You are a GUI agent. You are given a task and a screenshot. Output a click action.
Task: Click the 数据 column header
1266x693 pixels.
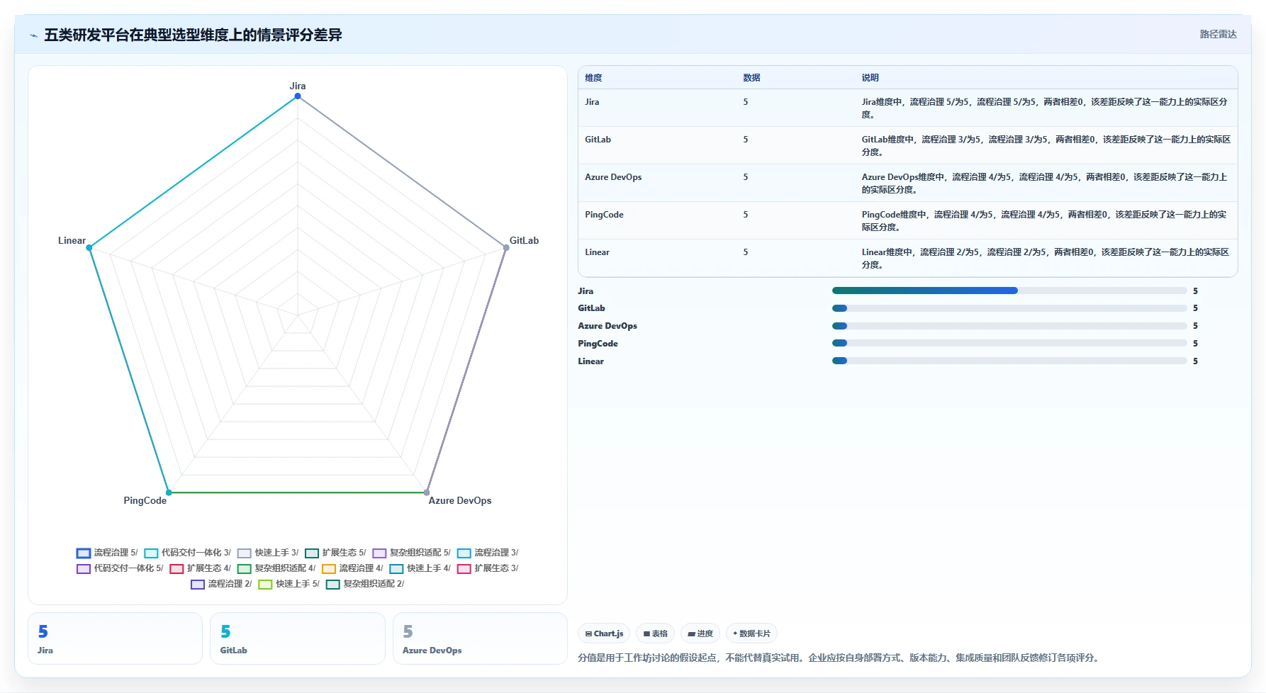(x=751, y=78)
